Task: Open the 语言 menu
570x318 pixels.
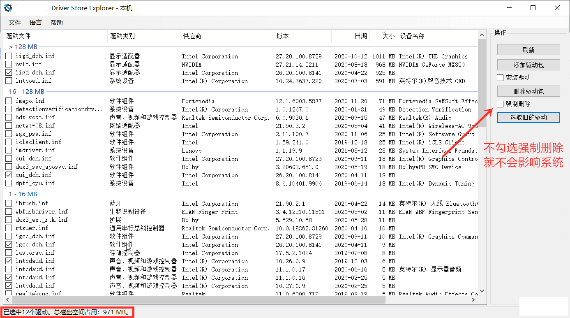Action: tap(36, 23)
